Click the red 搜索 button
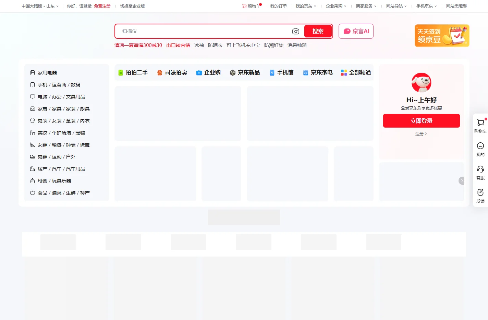Screen dimensions: 488x320 (x=318, y=31)
